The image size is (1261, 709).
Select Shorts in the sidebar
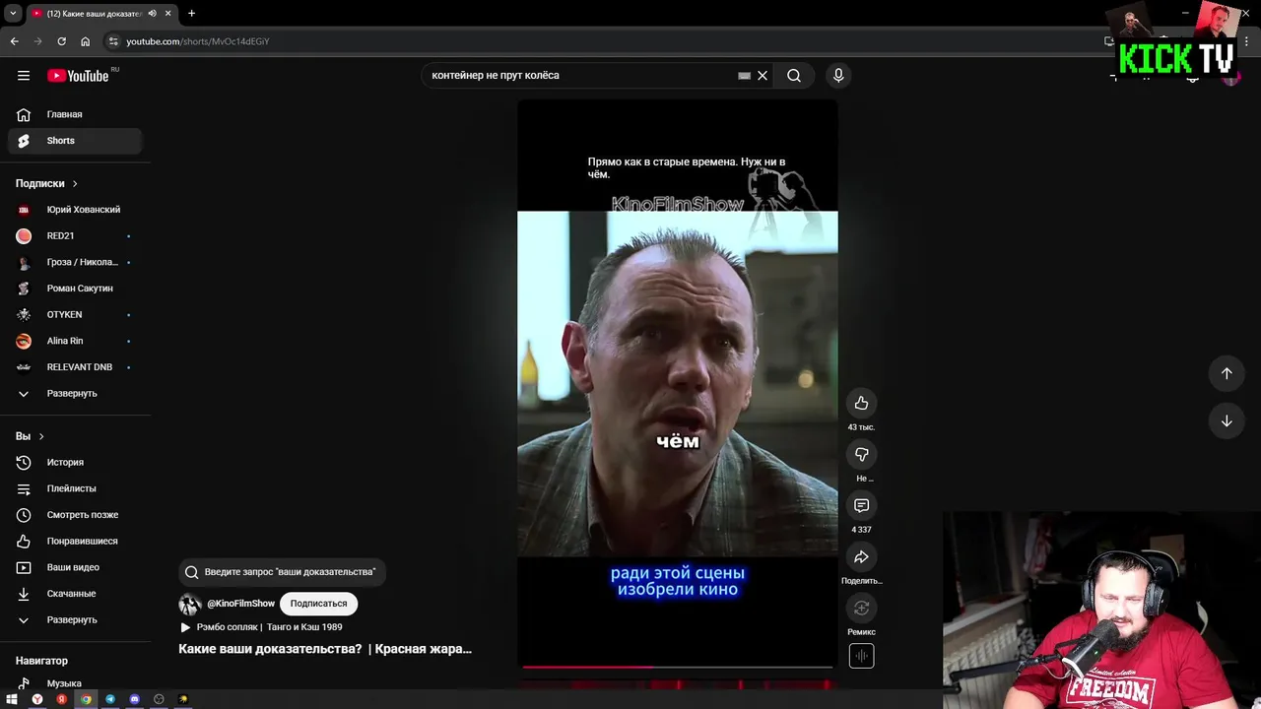coord(75,141)
